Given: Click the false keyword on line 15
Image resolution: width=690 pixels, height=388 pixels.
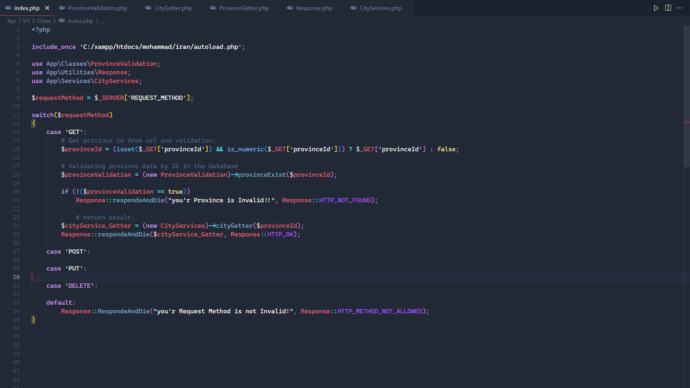Looking at the screenshot, I should [x=446, y=149].
